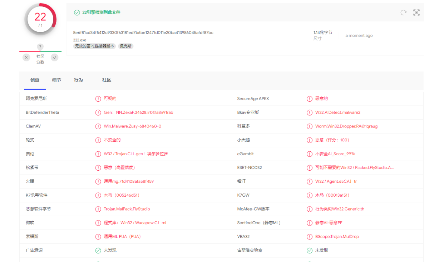Click the 未发现 result for 宙斯盾实验室

pos(321,251)
